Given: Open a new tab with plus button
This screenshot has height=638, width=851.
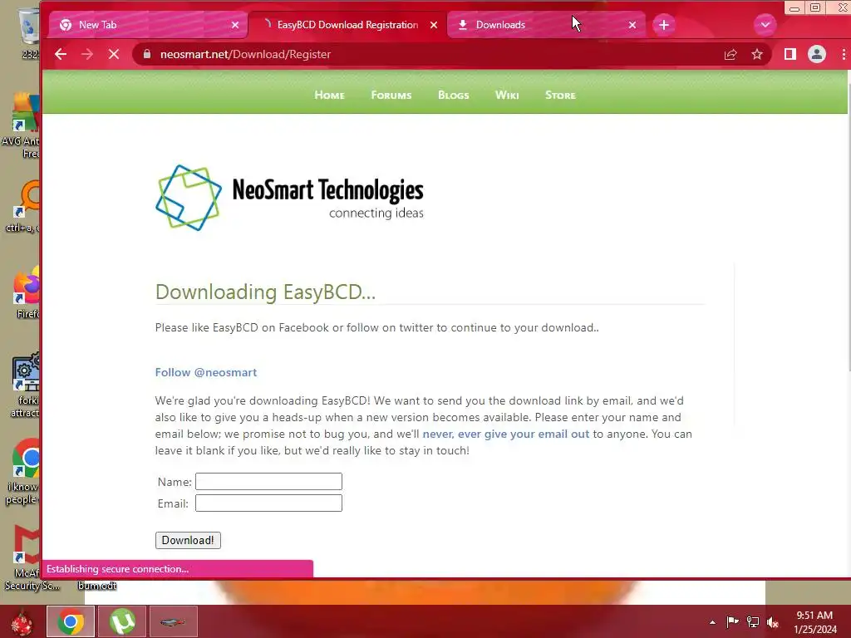Looking at the screenshot, I should click(664, 25).
